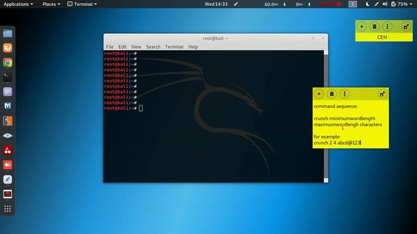
Task: Open the Terminal menu in menubar
Action: click(x=174, y=47)
